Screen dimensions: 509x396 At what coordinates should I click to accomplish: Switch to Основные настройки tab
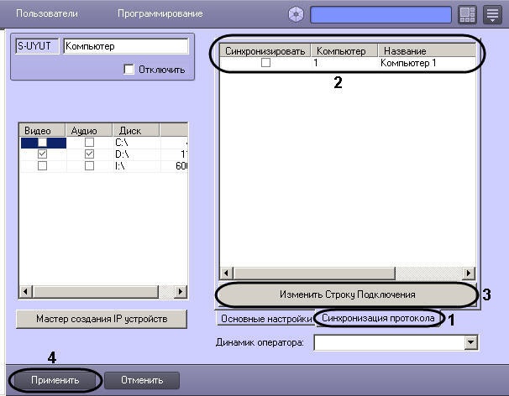[x=265, y=320]
